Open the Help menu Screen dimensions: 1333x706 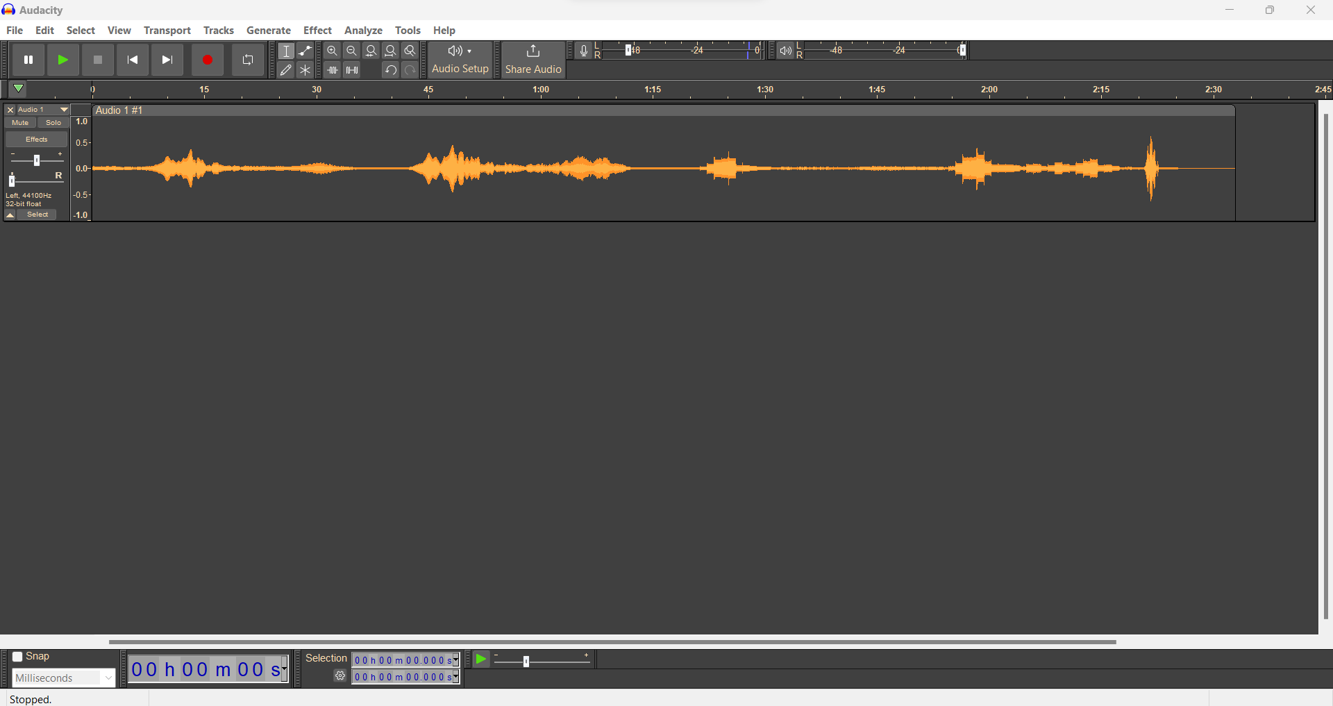444,31
